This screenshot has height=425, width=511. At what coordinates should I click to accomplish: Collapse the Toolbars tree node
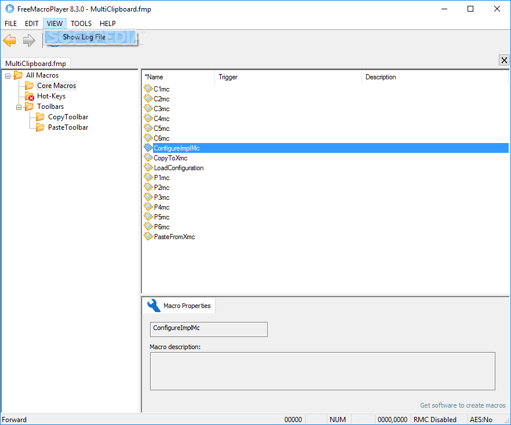tap(19, 107)
